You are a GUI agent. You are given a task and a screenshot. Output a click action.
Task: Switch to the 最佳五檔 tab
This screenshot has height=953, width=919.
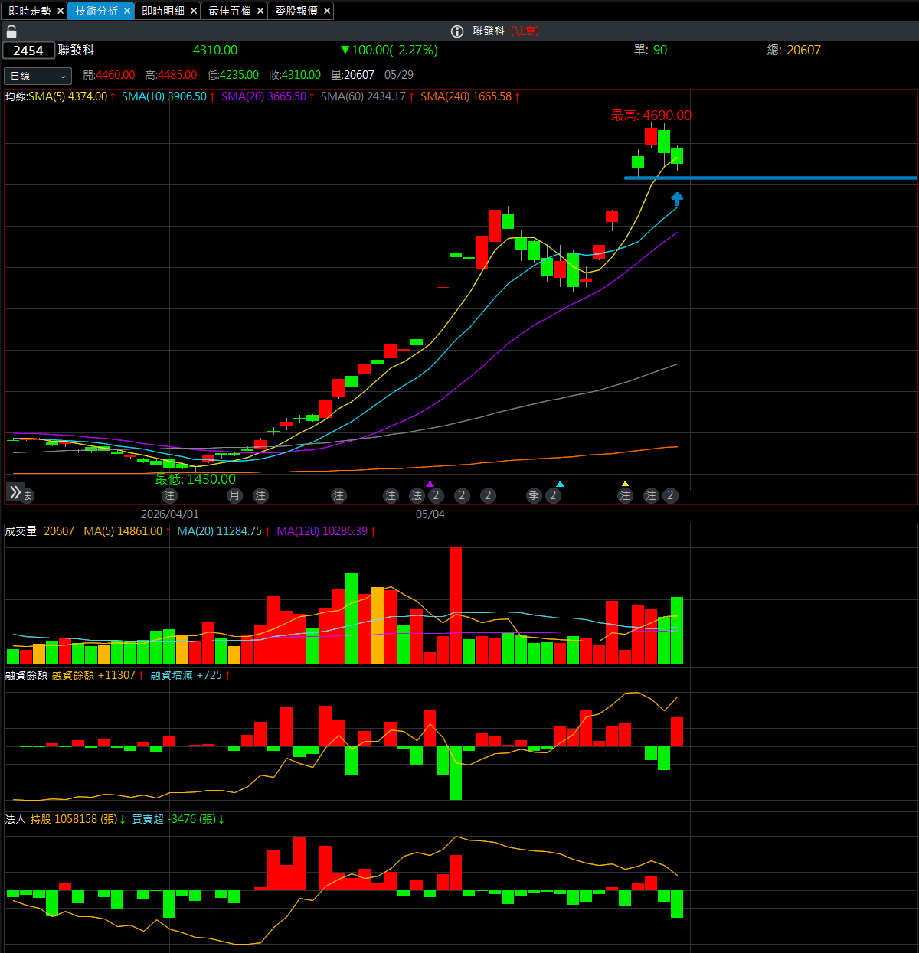(230, 11)
